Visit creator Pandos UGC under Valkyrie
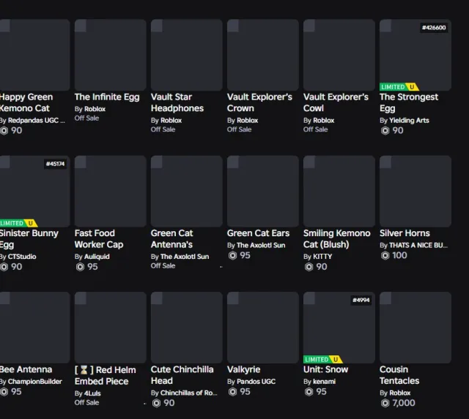Viewport: 469px width, 419px height. click(256, 382)
